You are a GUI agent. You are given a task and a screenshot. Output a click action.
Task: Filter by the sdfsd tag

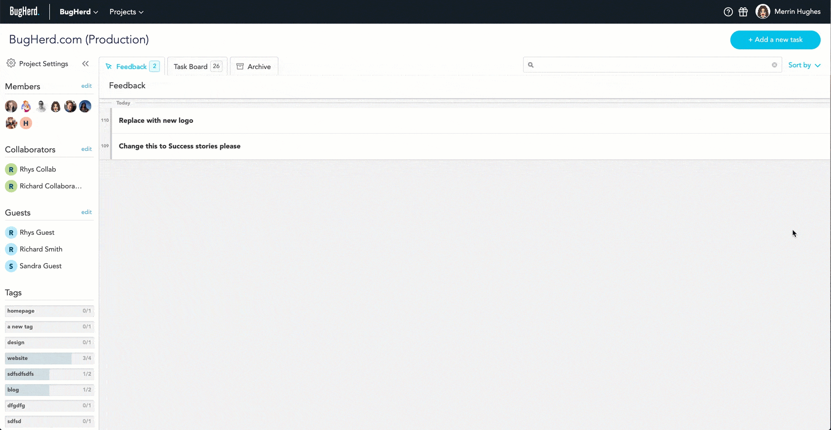[x=49, y=422]
